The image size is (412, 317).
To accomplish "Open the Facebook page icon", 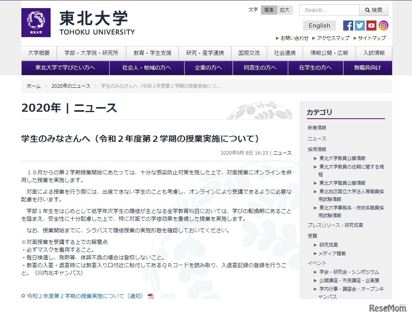I will click(347, 25).
